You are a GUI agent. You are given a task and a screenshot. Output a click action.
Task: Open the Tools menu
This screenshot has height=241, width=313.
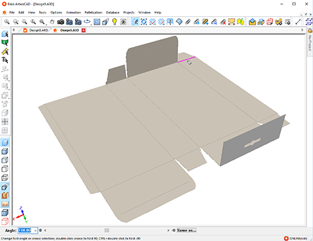pos(42,12)
